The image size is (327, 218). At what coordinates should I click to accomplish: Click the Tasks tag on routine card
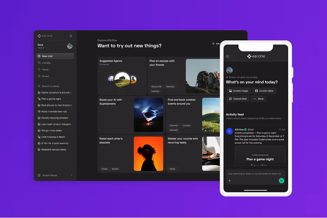point(172,169)
